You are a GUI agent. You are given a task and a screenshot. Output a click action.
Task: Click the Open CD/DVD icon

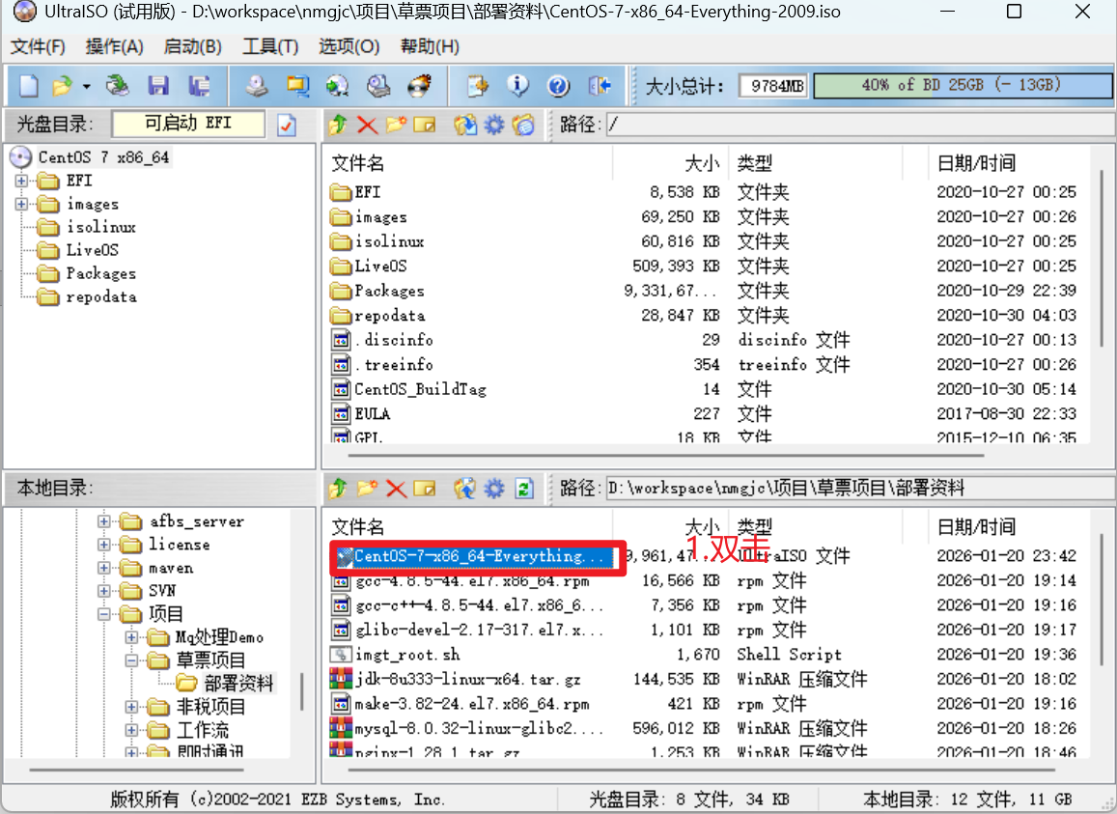point(118,86)
